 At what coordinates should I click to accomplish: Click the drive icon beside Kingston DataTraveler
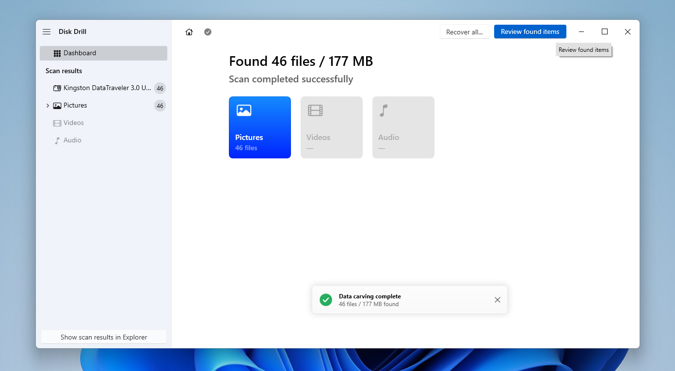point(57,88)
